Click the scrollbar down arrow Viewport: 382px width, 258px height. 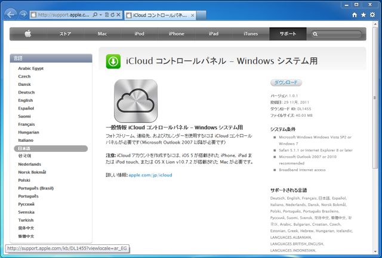click(375, 251)
